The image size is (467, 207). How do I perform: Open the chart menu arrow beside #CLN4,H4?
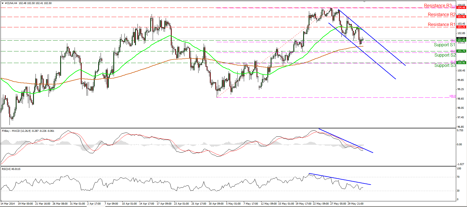3,3
